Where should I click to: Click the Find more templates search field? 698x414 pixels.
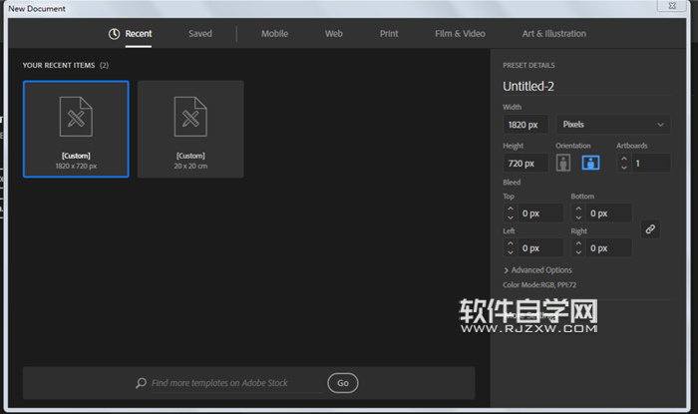click(x=237, y=383)
